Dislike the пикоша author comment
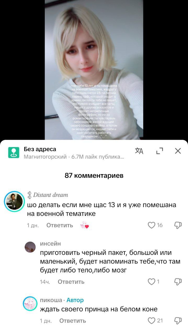The height and width of the screenshot is (335, 188). 178,321
